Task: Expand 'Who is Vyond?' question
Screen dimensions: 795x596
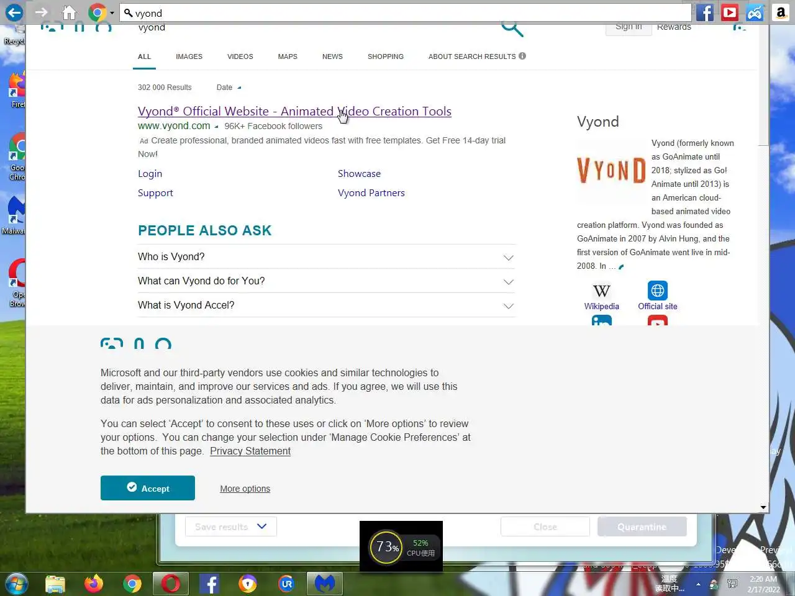Action: (326, 257)
